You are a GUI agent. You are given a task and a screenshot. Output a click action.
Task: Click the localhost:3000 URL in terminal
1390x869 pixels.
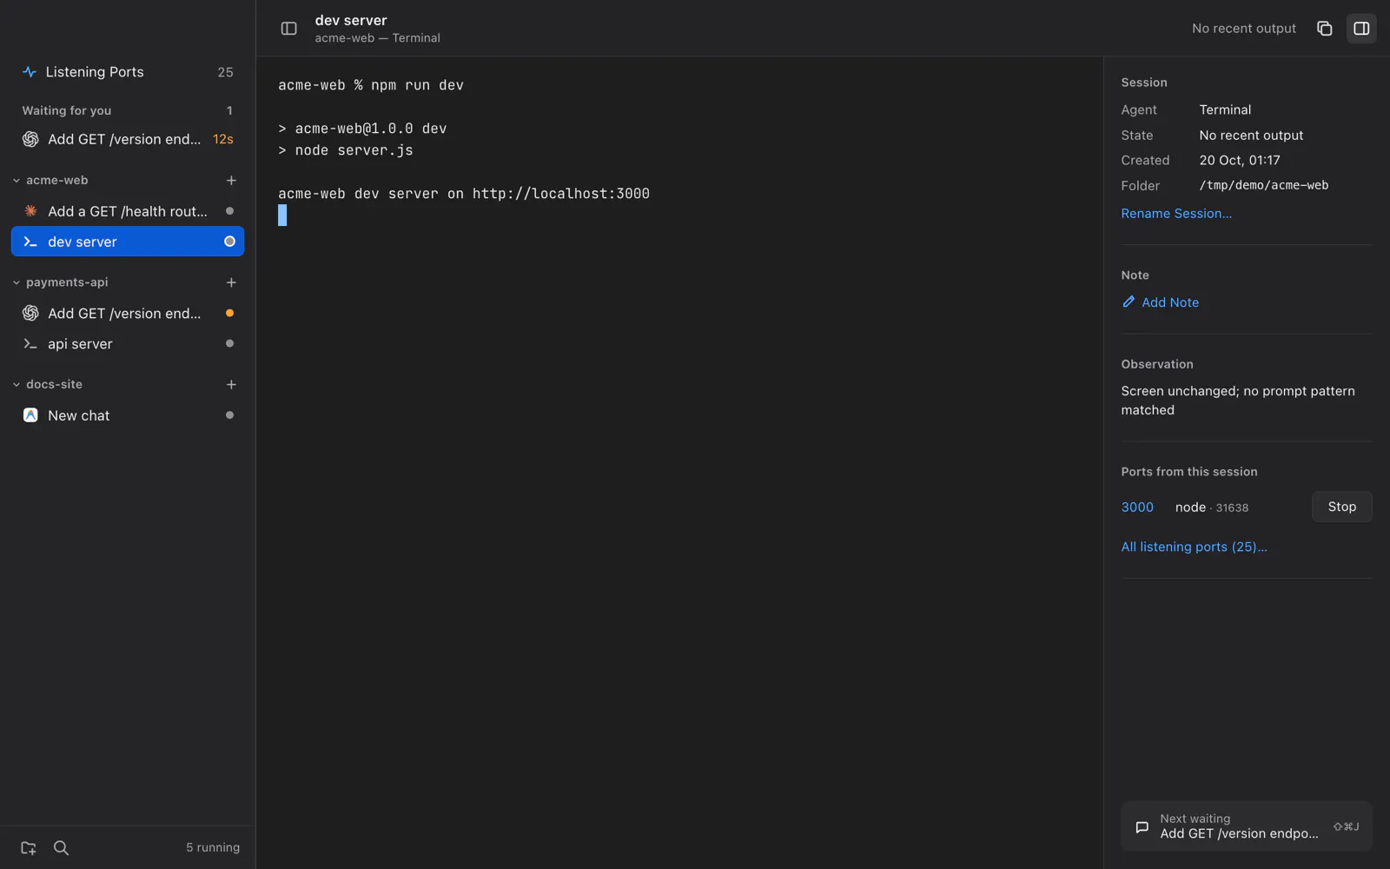(x=561, y=194)
